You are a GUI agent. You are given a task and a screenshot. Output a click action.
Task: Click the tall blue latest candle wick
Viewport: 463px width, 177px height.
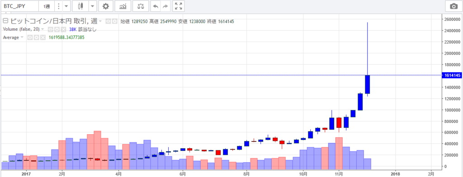coord(367,49)
